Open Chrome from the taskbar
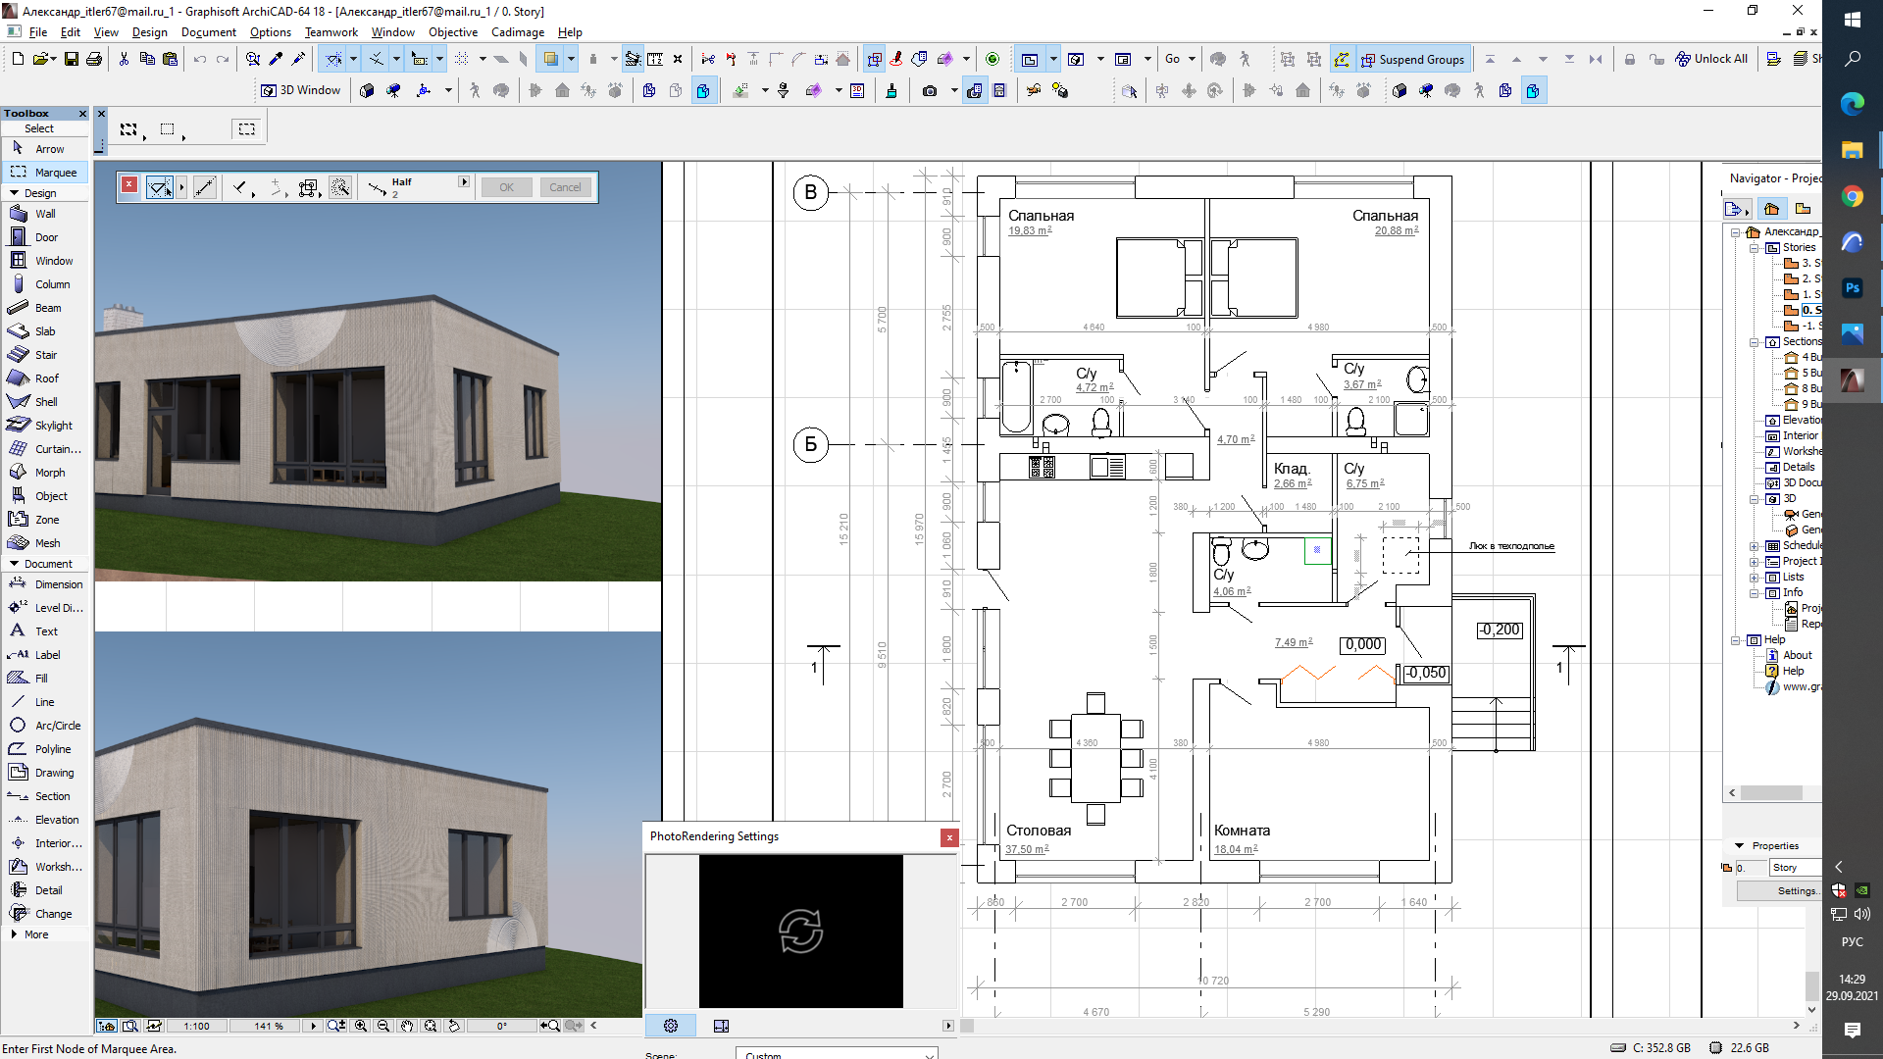This screenshot has height=1059, width=1883. point(1853,196)
